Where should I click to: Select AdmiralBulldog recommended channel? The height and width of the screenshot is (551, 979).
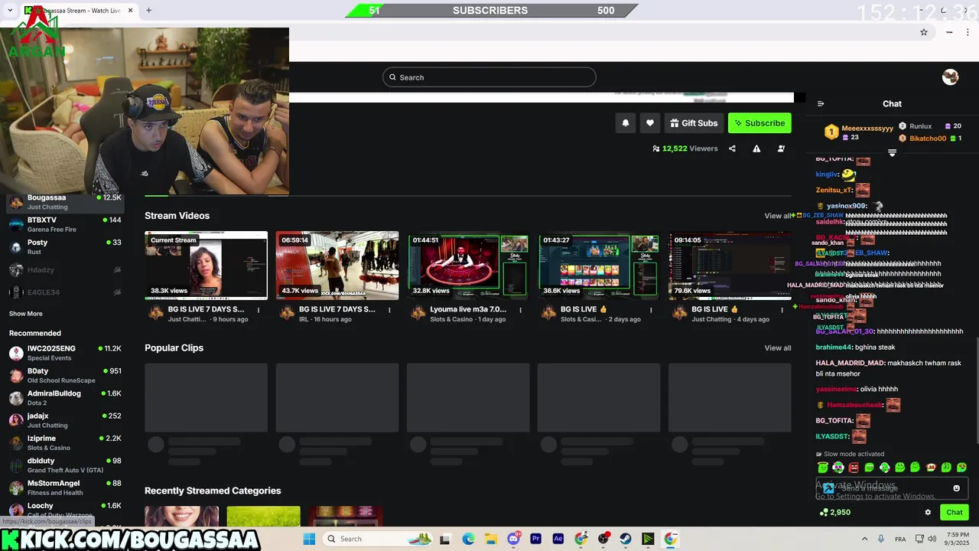(65, 398)
